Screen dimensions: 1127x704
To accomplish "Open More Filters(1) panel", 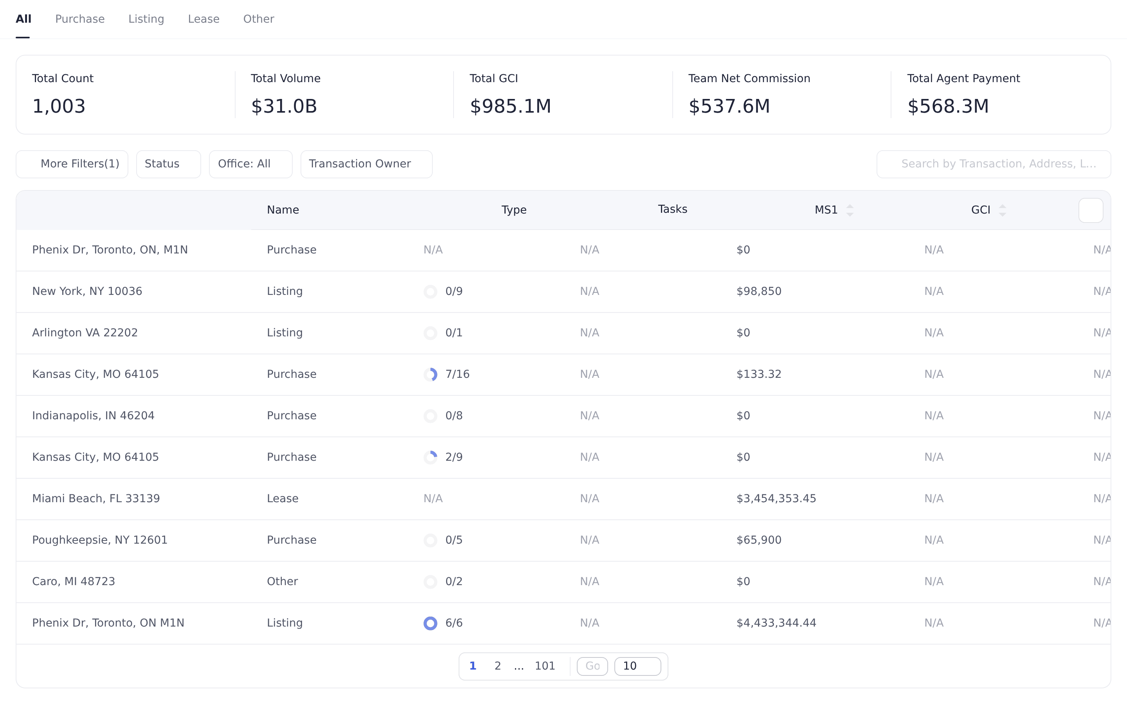I will click(x=72, y=164).
